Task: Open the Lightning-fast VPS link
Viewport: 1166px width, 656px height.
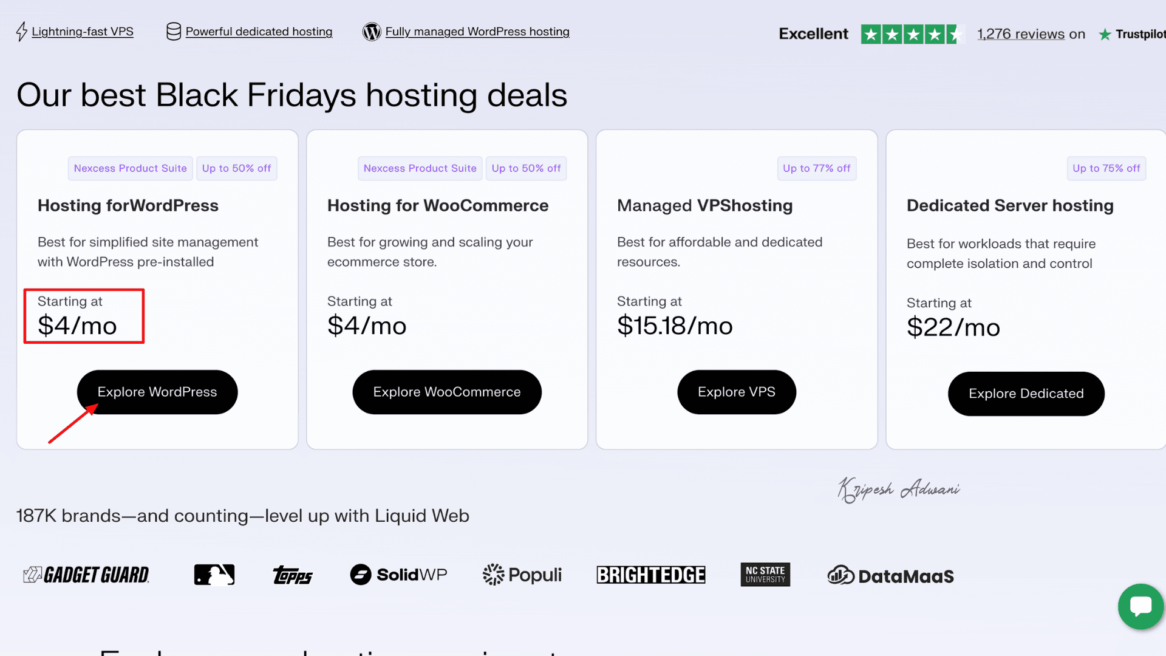Action: click(83, 32)
